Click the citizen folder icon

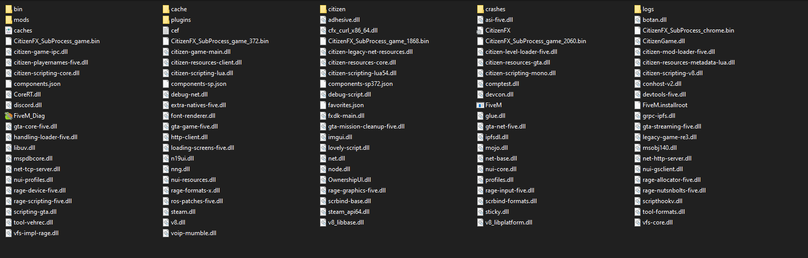pos(323,9)
